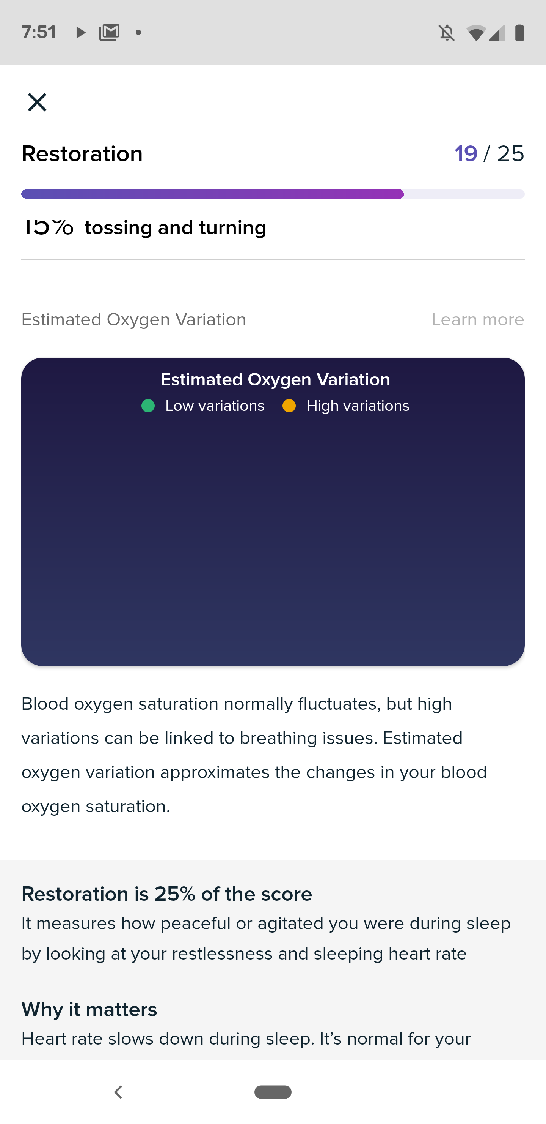
Task: Tap the orange High variations legend dot
Action: tap(289, 406)
